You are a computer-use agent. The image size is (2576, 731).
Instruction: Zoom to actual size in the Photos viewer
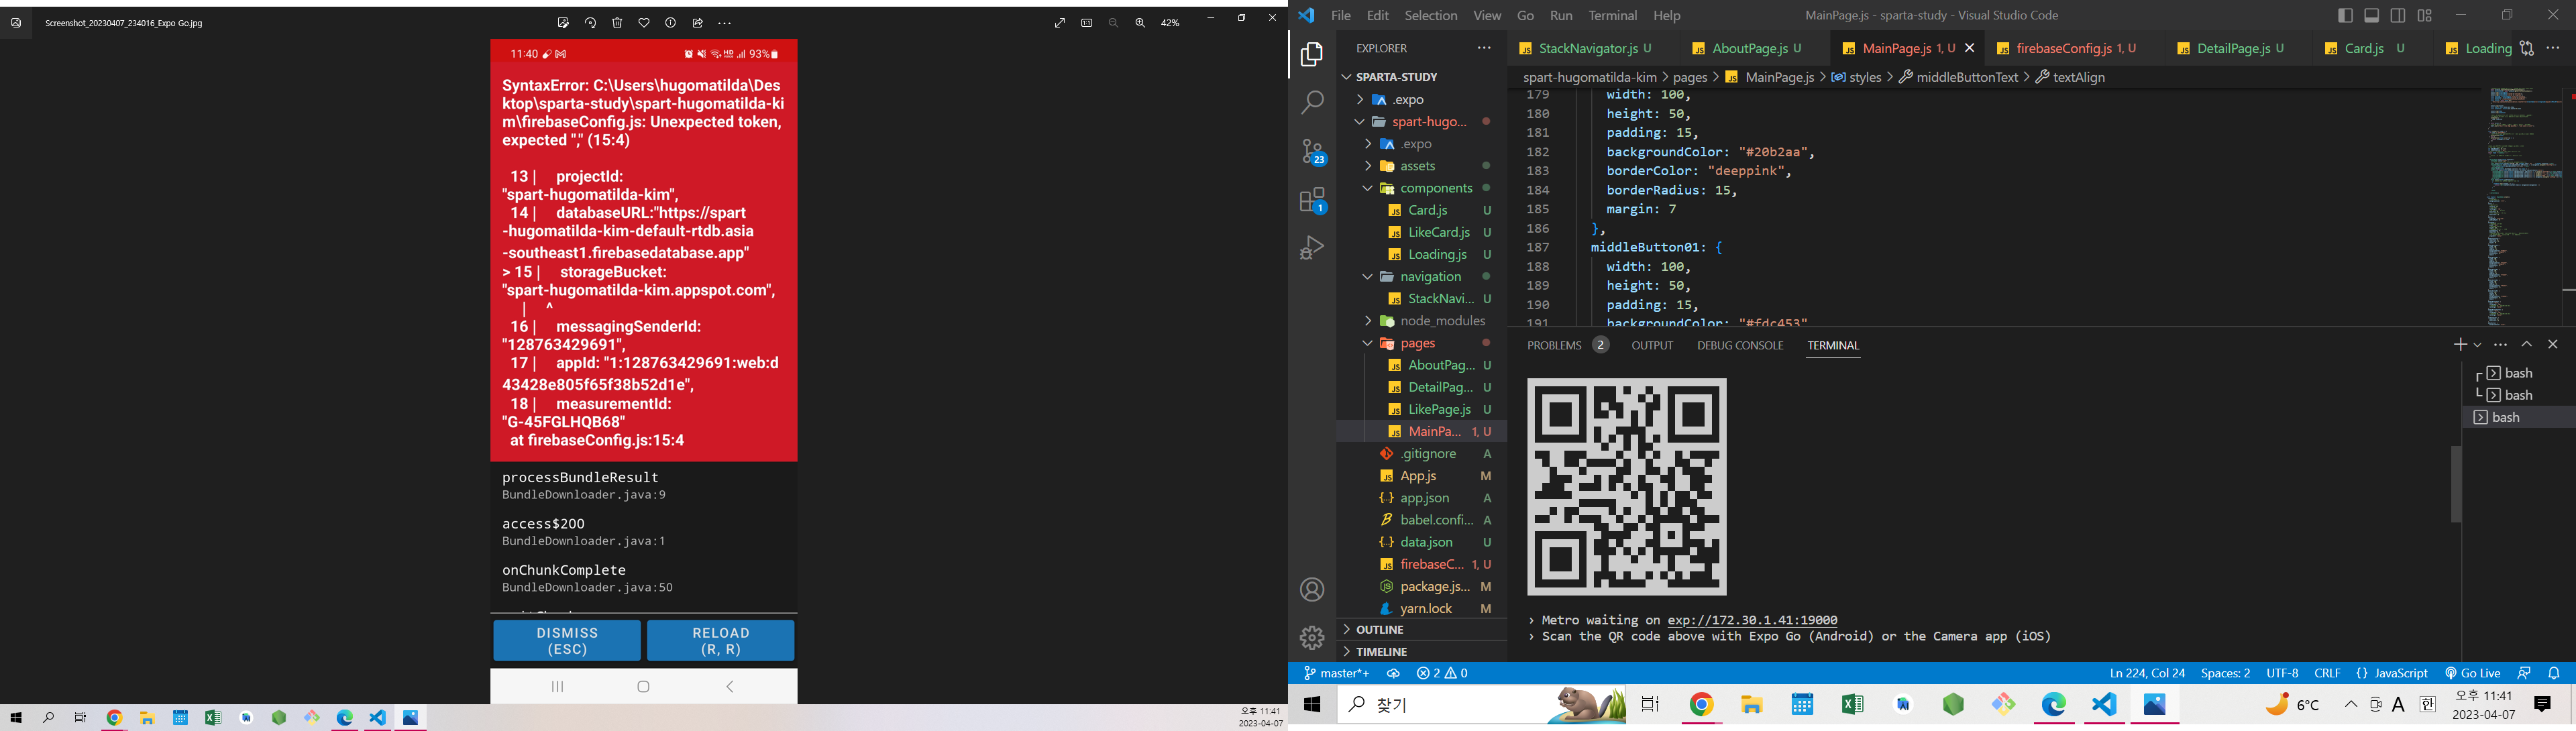[1087, 23]
